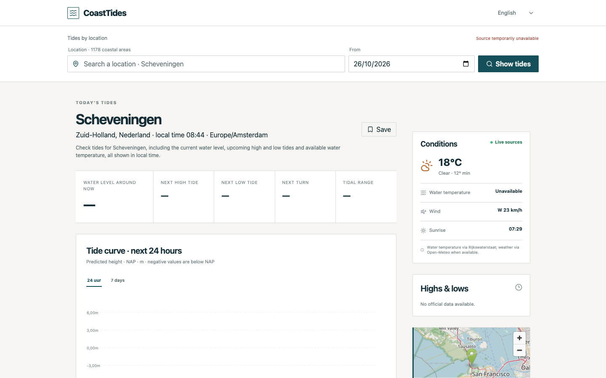Image resolution: width=606 pixels, height=378 pixels.
Task: Click the Scheveningen heading
Action: 119,119
